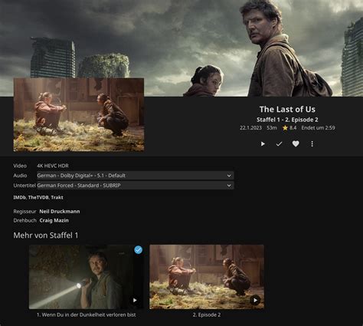Open the Episode 2 thumbnail in season list
The width and height of the screenshot is (363, 326).
(x=207, y=277)
